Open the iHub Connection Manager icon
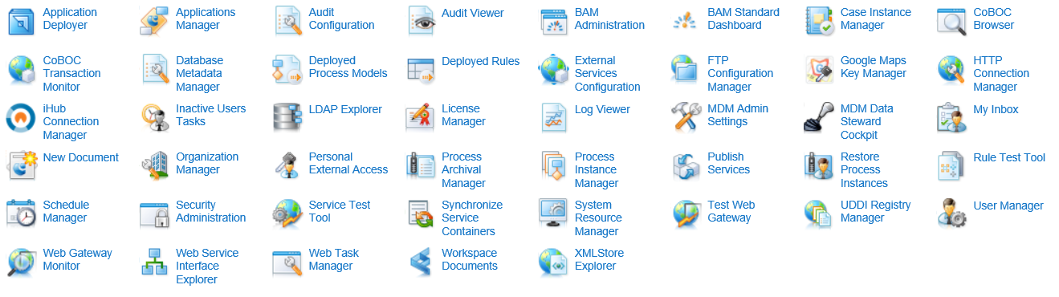This screenshot has width=1059, height=297. (21, 117)
